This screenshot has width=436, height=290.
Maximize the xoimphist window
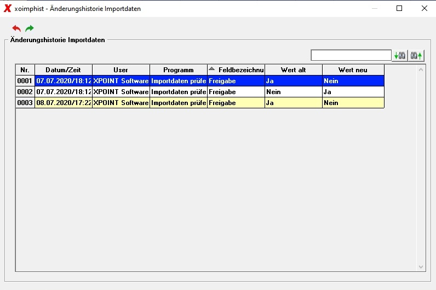pyautogui.click(x=399, y=8)
